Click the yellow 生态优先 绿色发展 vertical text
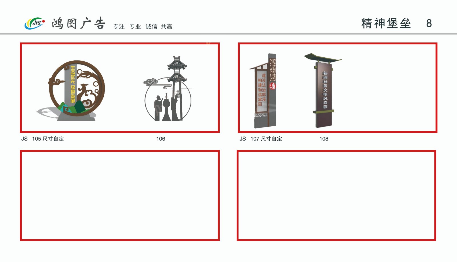457x262 pixels. (73, 84)
